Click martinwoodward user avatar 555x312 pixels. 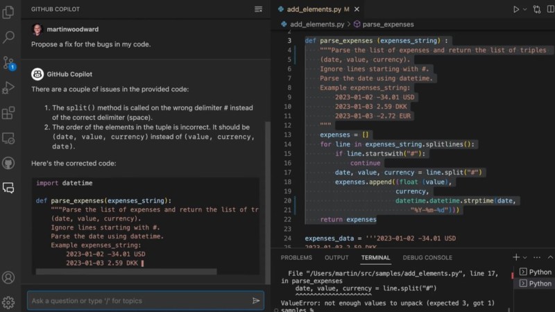pos(37,29)
